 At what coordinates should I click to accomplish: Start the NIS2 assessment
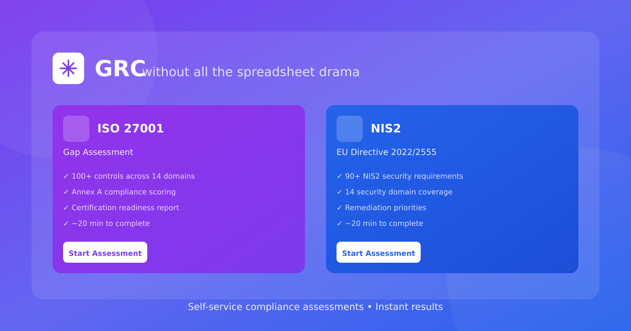pyautogui.click(x=379, y=252)
